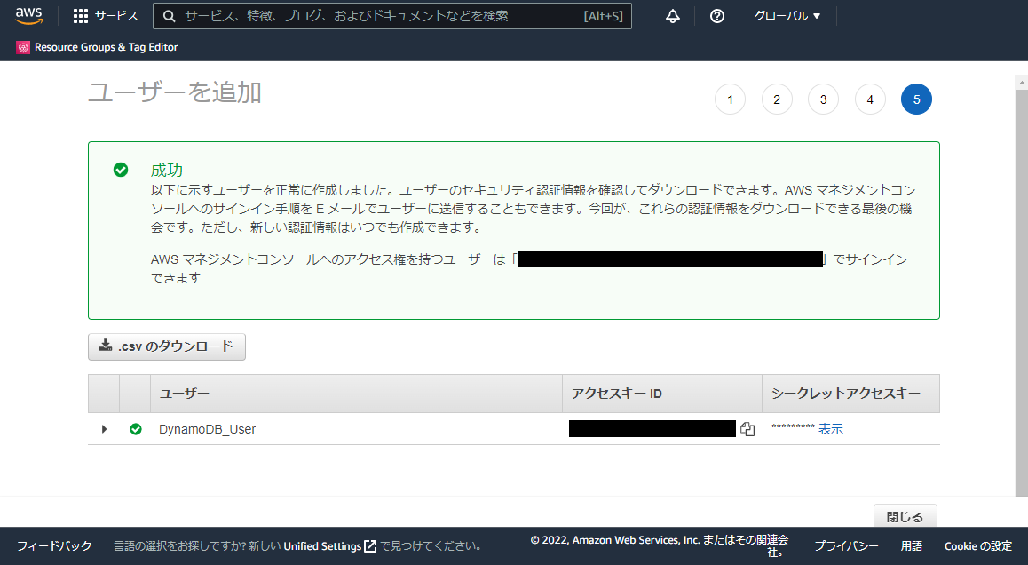Click the green status check for DynamoDB_User
The width and height of the screenshot is (1028, 565).
point(136,429)
